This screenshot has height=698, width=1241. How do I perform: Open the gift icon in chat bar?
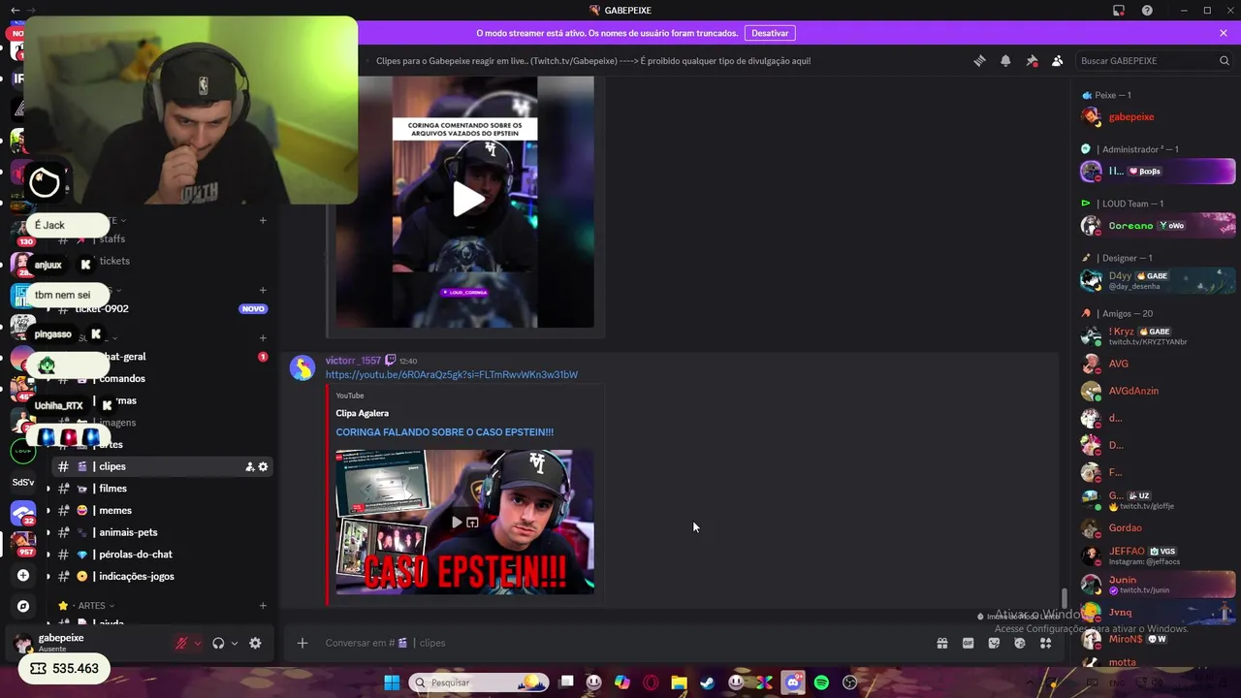(941, 643)
